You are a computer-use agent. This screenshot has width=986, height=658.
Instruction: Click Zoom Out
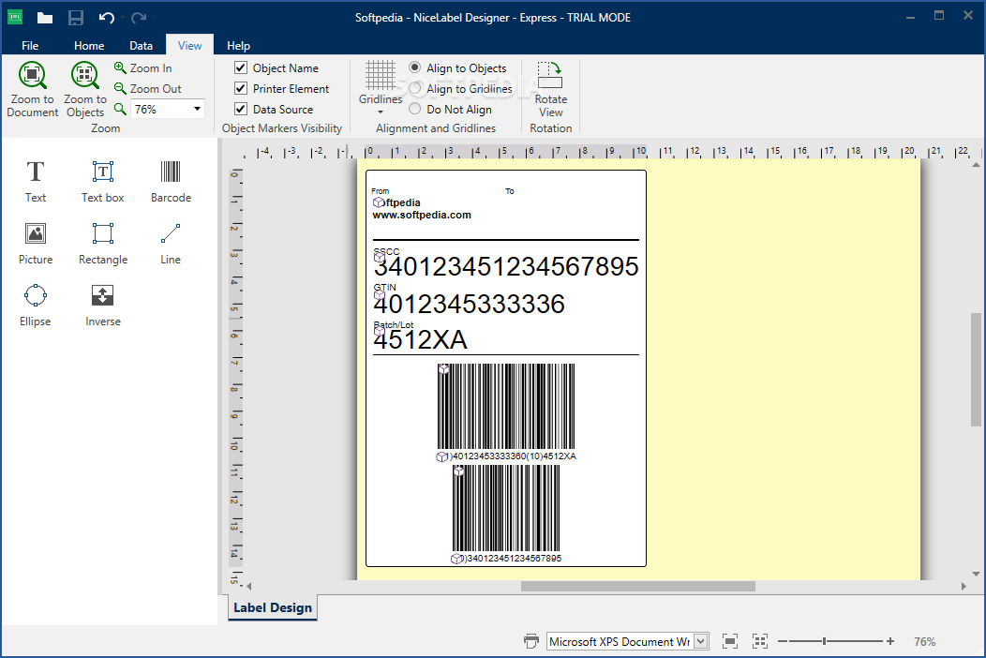click(148, 89)
